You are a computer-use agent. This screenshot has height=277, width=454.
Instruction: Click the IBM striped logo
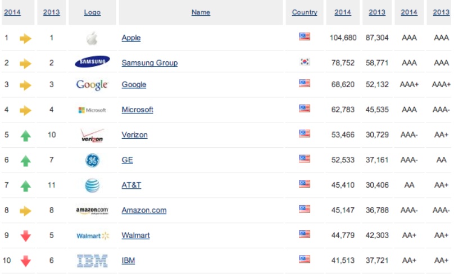coord(92,261)
